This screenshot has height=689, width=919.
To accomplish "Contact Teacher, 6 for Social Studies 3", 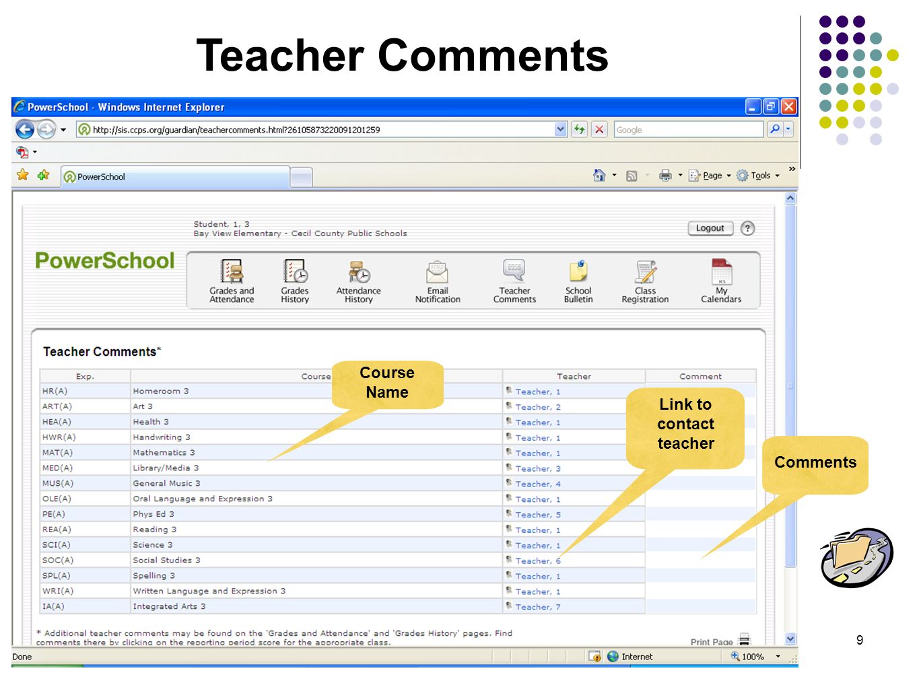I will point(538,560).
